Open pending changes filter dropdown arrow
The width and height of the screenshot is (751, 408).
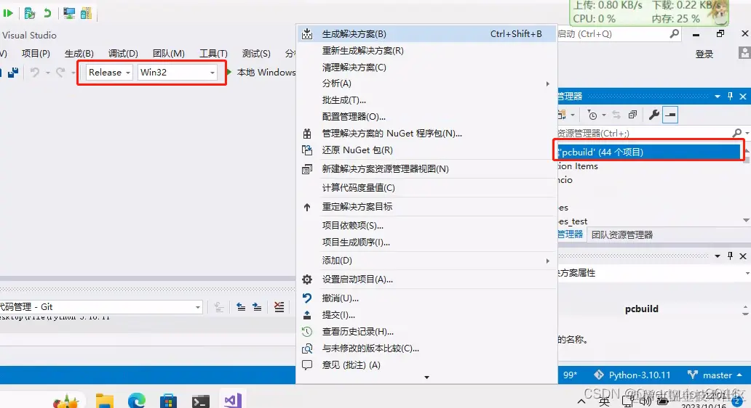tap(603, 115)
